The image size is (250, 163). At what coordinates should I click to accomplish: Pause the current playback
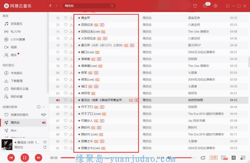[x=25, y=158]
